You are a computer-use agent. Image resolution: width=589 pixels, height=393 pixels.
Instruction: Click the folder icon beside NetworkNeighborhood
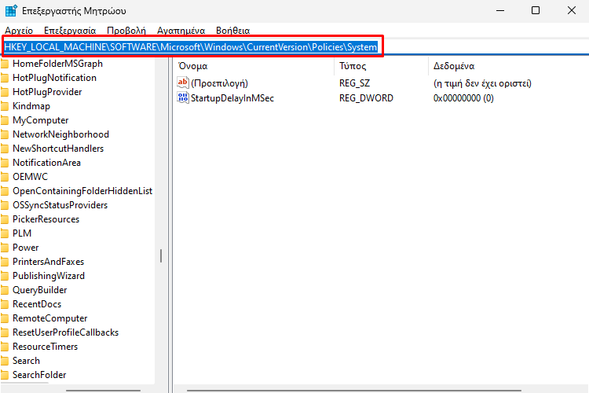(x=5, y=134)
